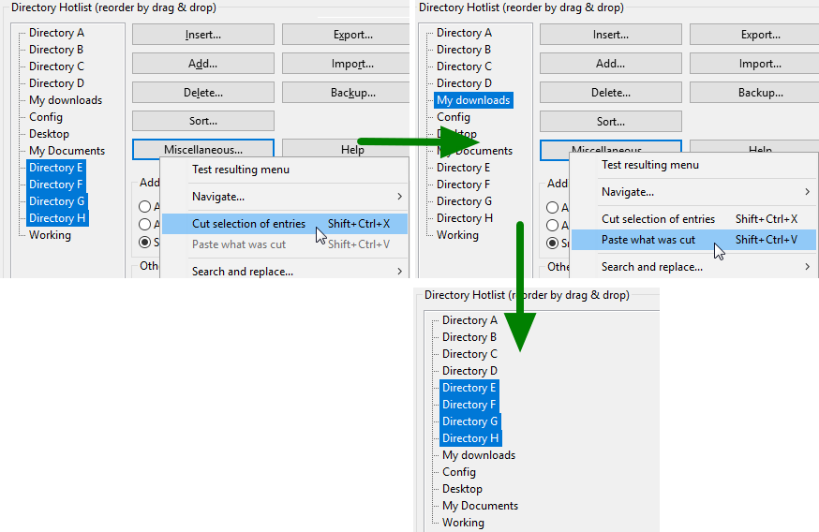Select Config entry directly below highlighted My downloads
This screenshot has width=819, height=532.
[x=454, y=117]
